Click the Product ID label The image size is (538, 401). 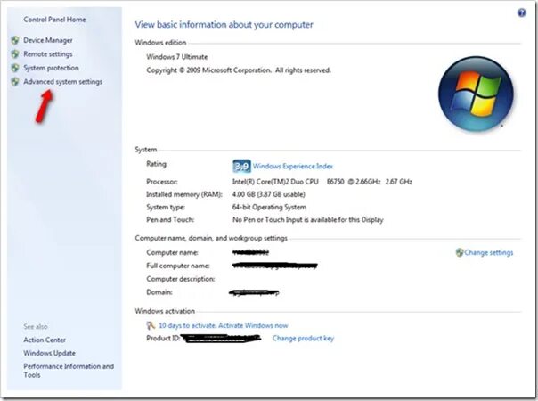(x=163, y=339)
